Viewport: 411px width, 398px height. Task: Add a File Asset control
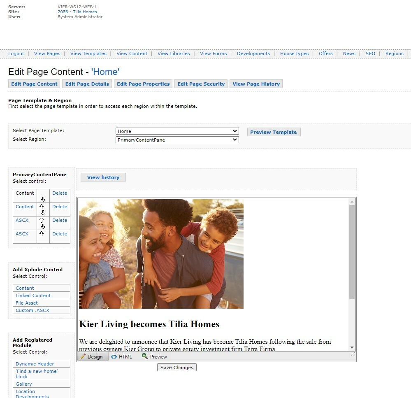[26, 303]
